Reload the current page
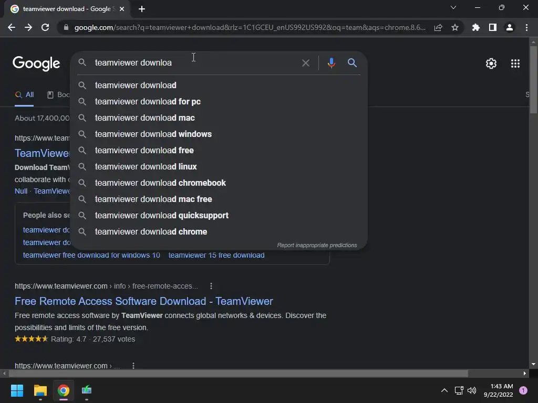 click(45, 27)
